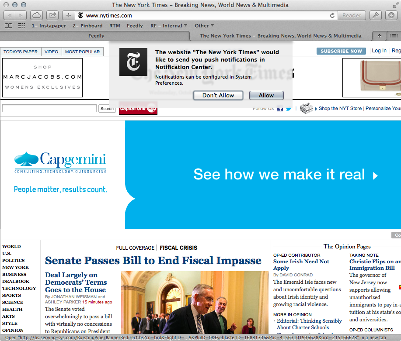401x341 pixels.
Task: Switch to the Feedly tab
Action: pyautogui.click(x=96, y=36)
